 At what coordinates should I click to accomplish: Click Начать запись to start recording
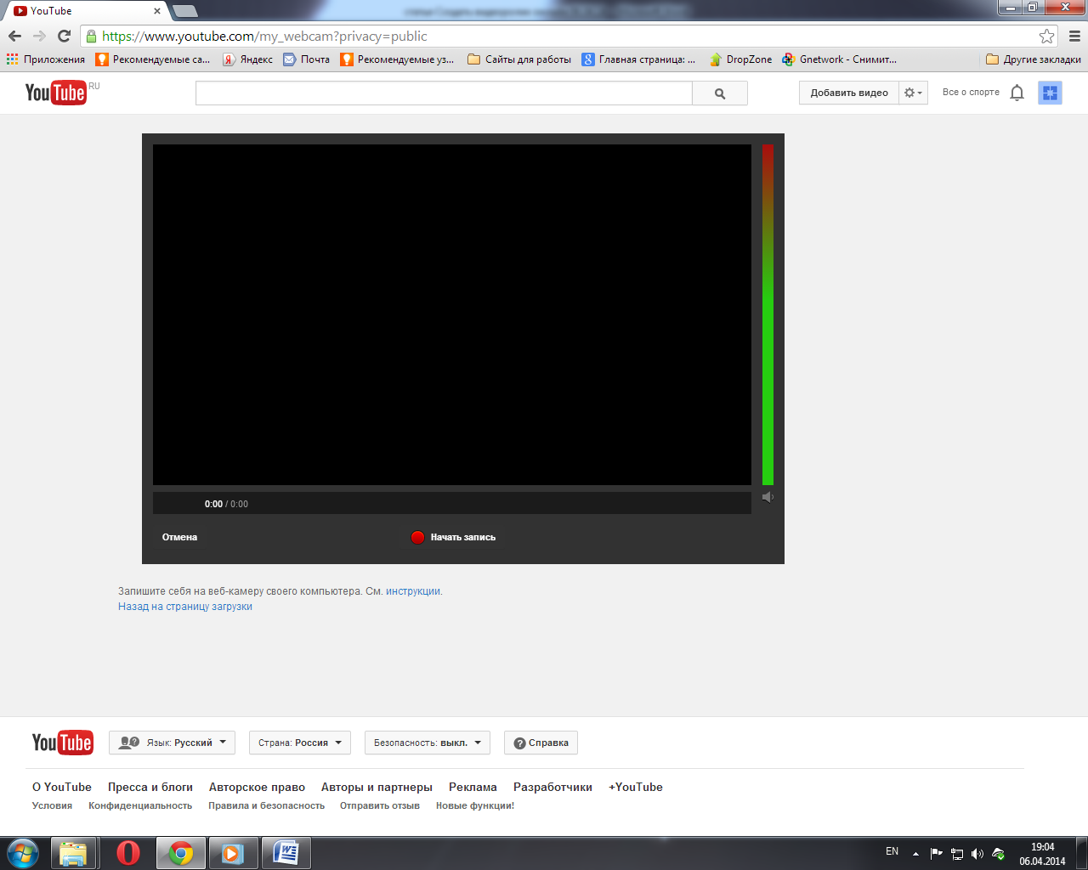pyautogui.click(x=462, y=537)
